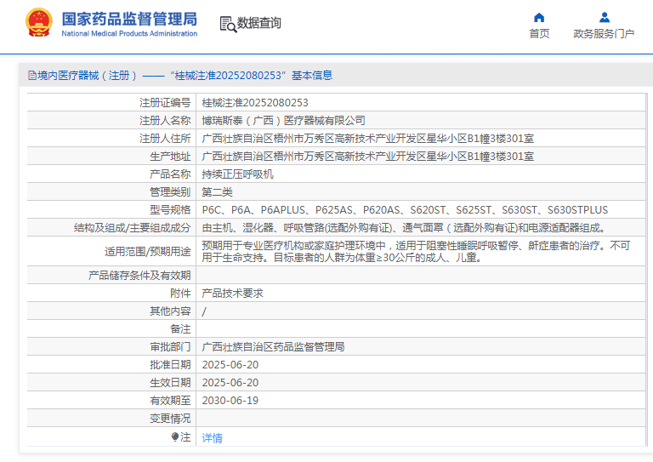The height and width of the screenshot is (462, 653).
Task: Click the 首页 house icon
Action: coord(539,17)
